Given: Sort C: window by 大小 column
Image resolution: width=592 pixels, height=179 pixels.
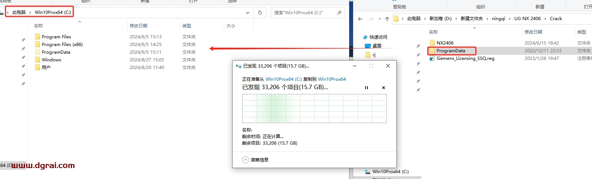Looking at the screenshot, I should pyautogui.click(x=231, y=26).
